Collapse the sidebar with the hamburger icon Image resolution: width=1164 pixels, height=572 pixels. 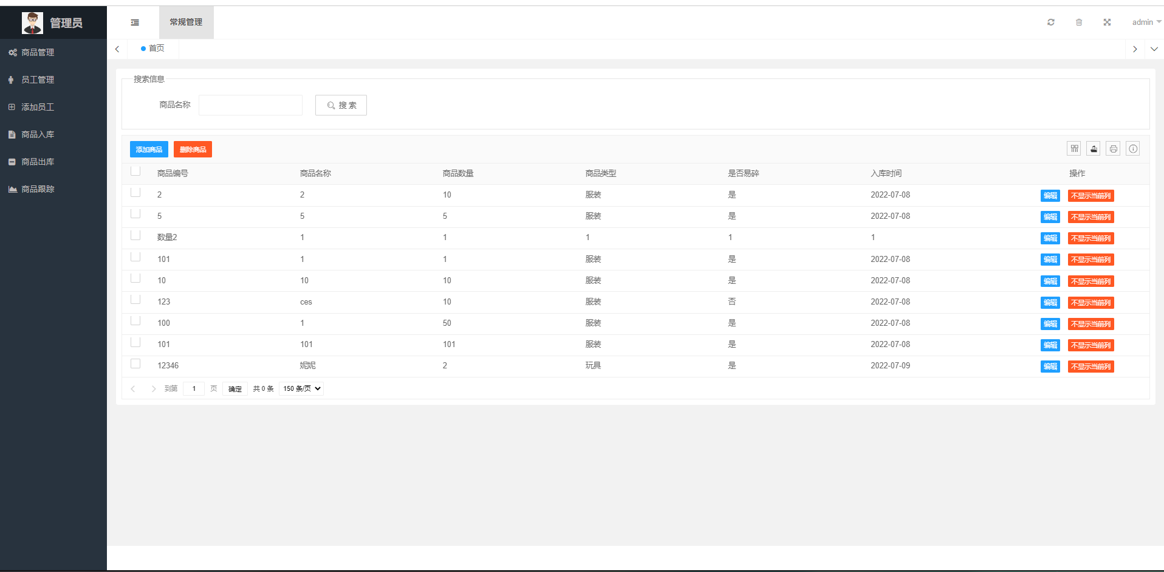(135, 22)
